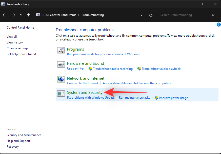This screenshot has height=154, width=221.
Task: Open Security and Maintenance under See also
Action: coord(24,135)
